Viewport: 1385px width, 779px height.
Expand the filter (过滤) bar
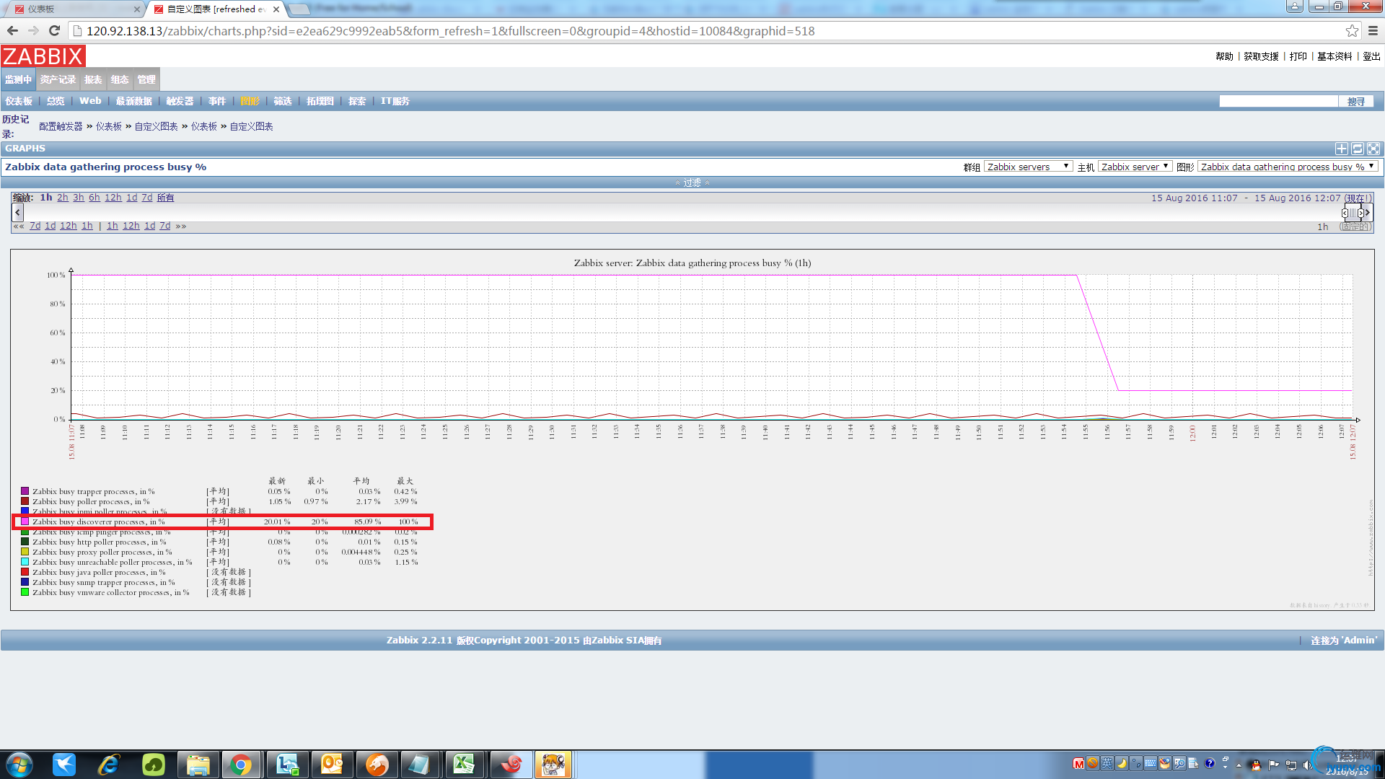pos(692,182)
